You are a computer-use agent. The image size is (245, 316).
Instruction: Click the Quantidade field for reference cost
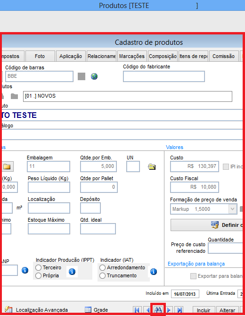click(226, 248)
